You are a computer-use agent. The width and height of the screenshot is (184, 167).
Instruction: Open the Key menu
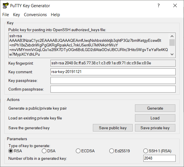pyautogui.click(x=16, y=15)
